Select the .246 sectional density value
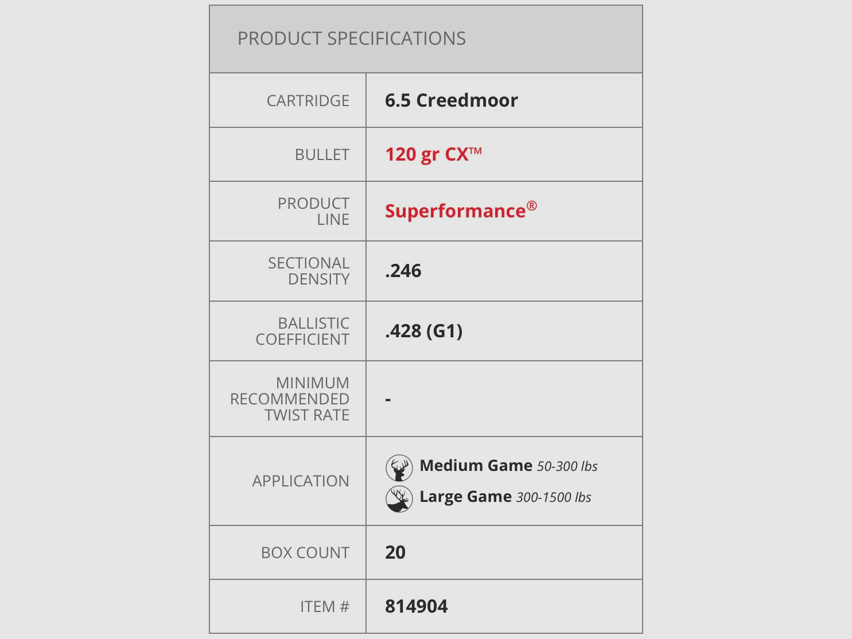The image size is (852, 639). 403,271
